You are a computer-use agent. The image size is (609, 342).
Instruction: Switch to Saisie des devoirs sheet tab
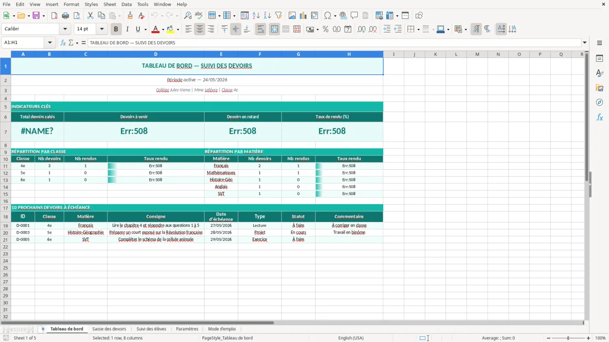tap(109, 329)
